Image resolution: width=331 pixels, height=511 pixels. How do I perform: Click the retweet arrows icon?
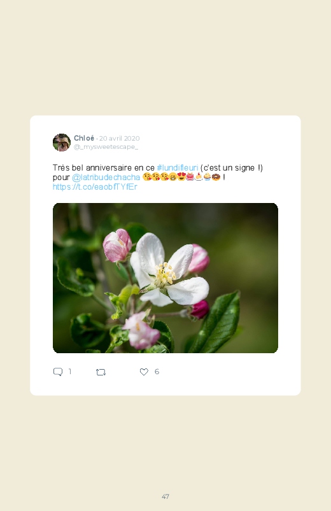tap(101, 372)
